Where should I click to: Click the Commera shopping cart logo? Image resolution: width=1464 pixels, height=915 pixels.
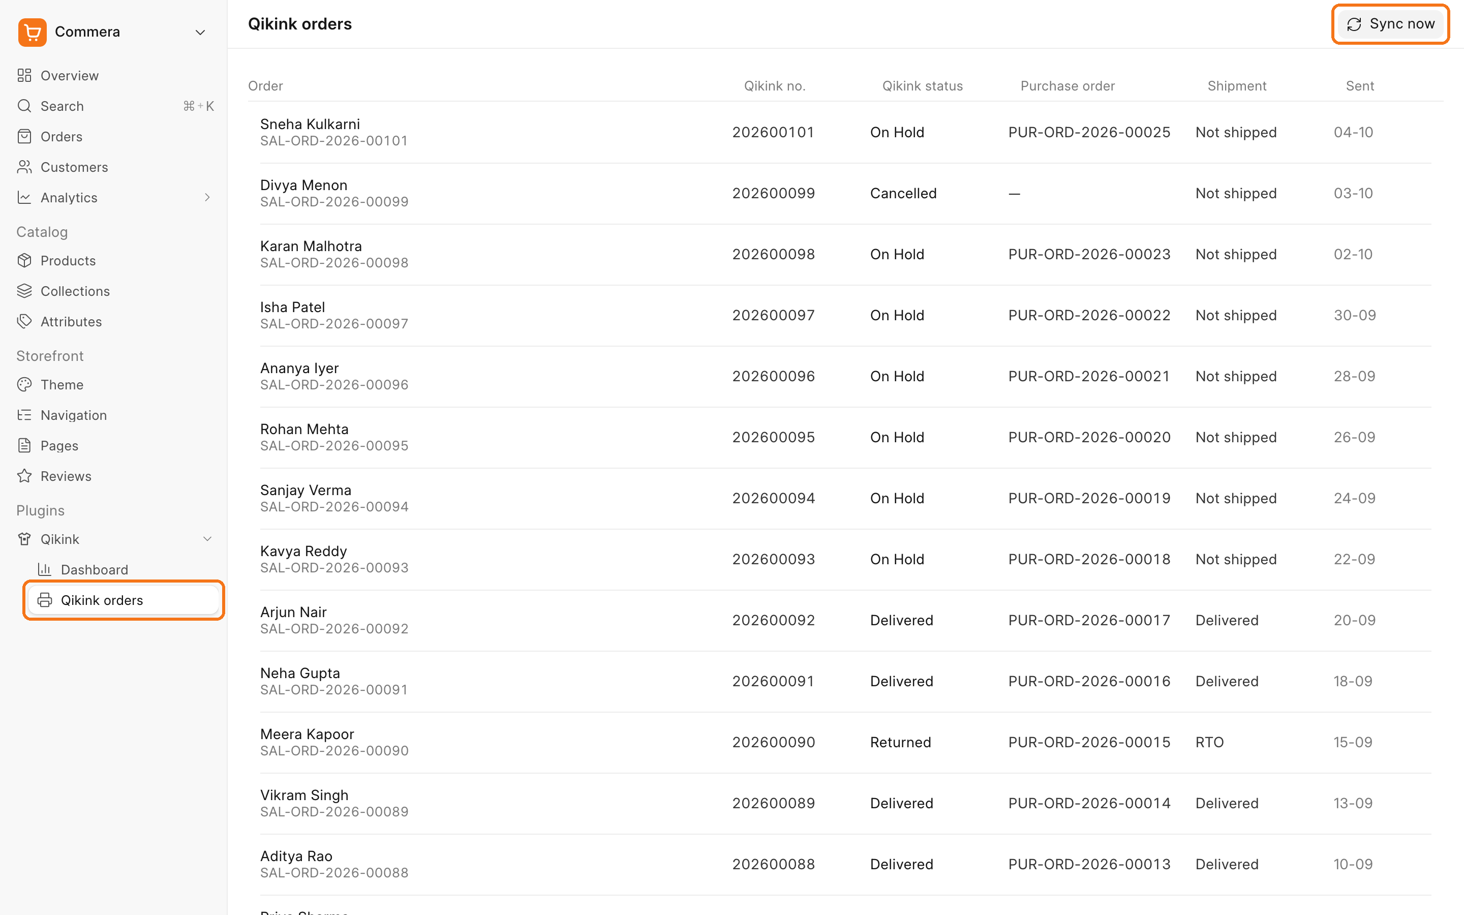tap(32, 32)
